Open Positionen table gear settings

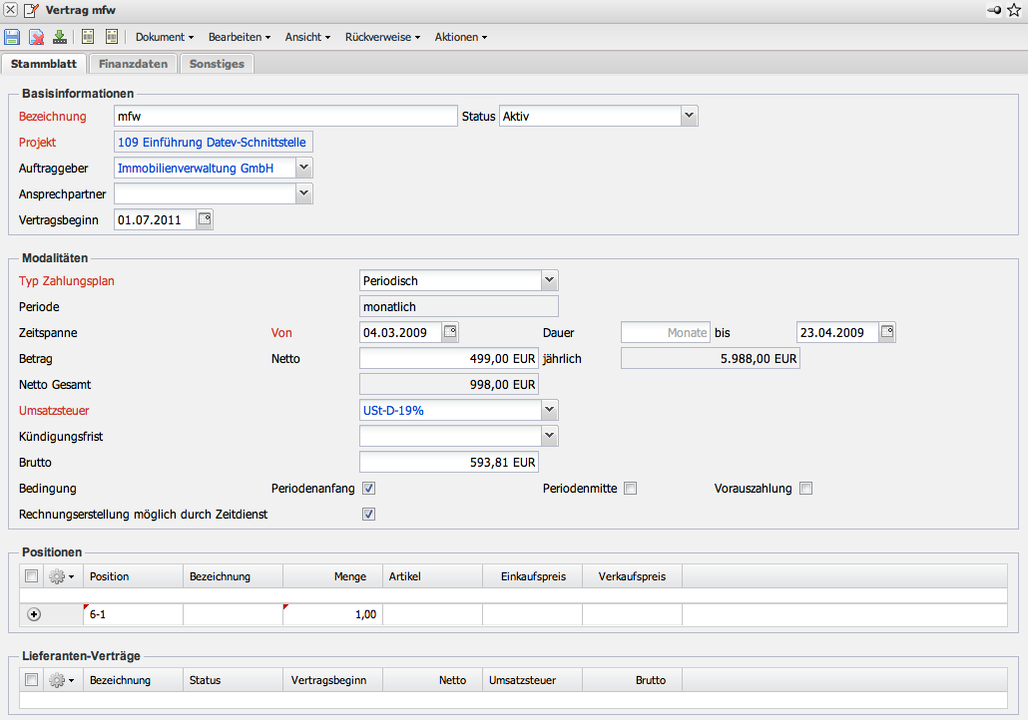click(x=60, y=576)
